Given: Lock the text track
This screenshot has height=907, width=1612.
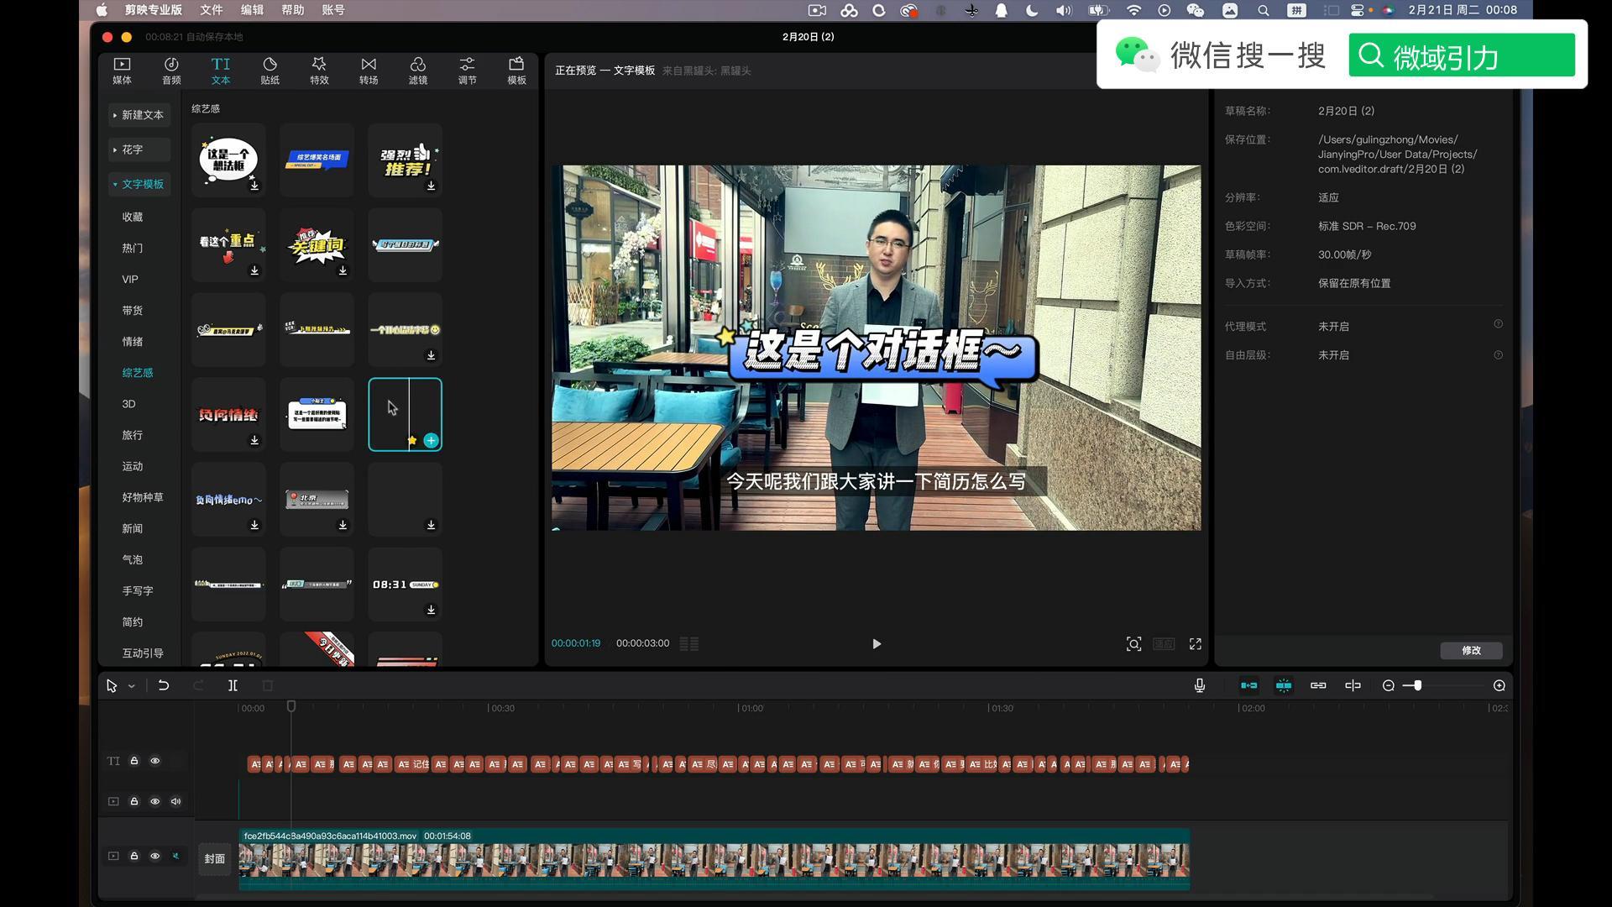Looking at the screenshot, I should [x=134, y=761].
